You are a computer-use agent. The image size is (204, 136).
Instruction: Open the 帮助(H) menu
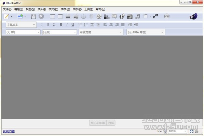[x=100, y=9]
